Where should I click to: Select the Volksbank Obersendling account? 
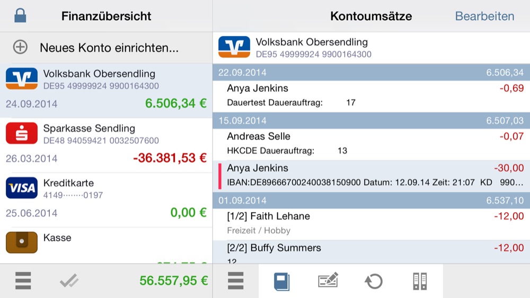106,89
